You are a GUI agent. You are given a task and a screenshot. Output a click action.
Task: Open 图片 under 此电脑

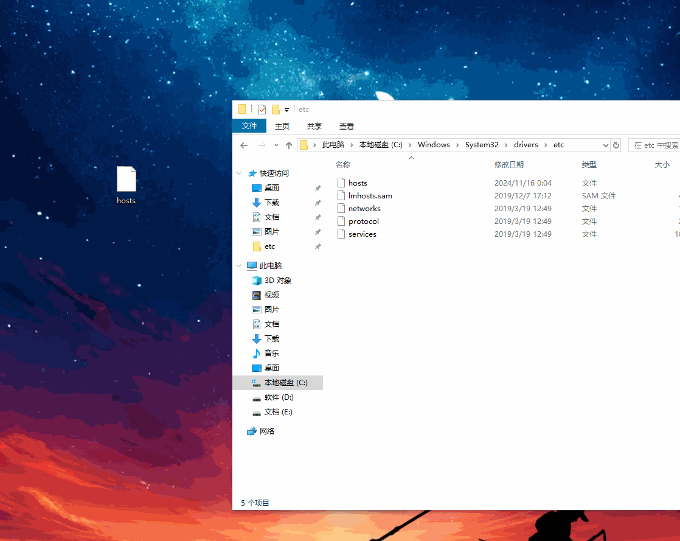272,310
